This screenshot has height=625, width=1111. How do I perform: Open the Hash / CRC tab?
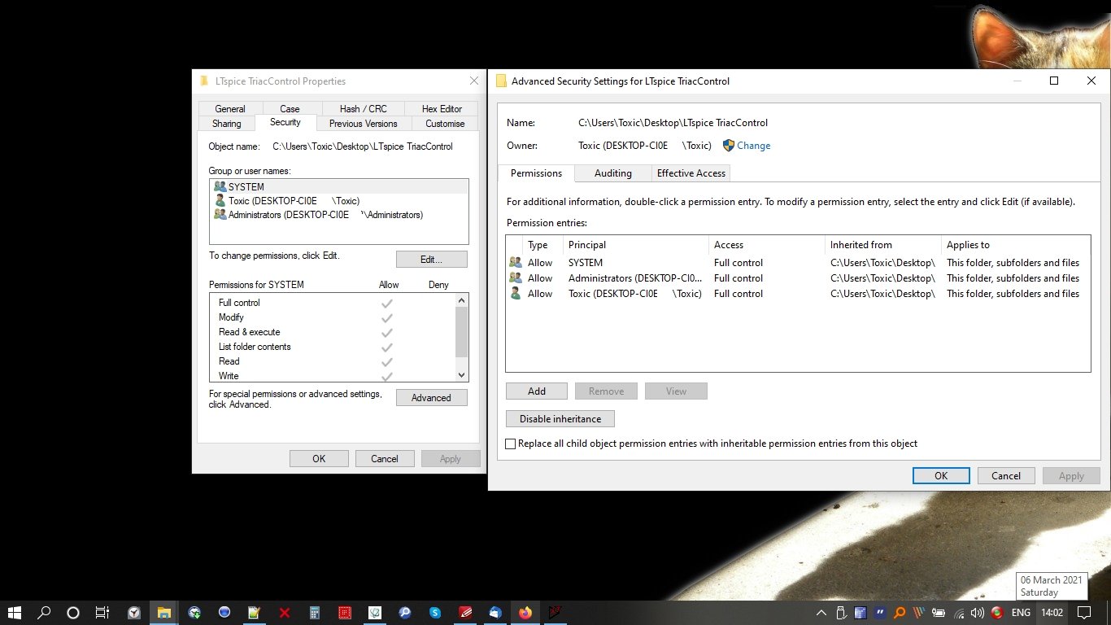pyautogui.click(x=364, y=108)
